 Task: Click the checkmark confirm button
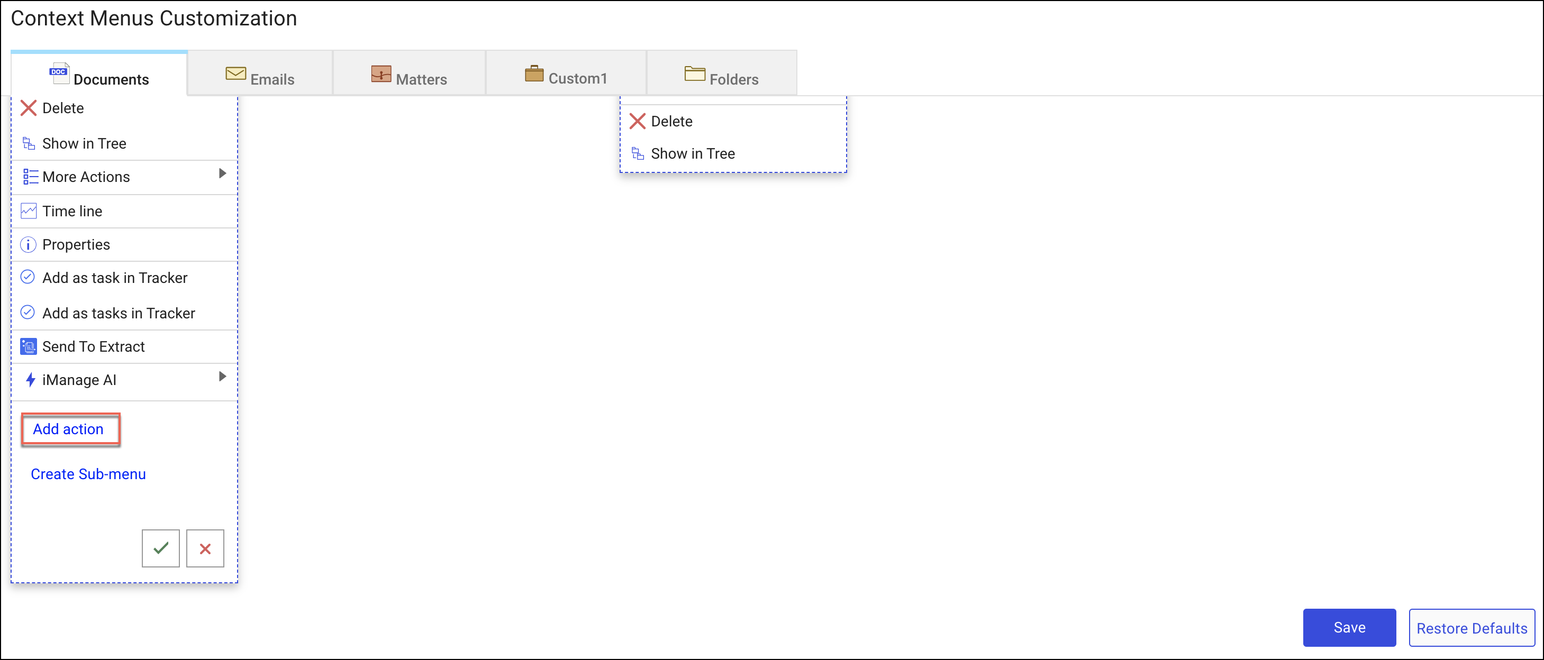point(160,549)
